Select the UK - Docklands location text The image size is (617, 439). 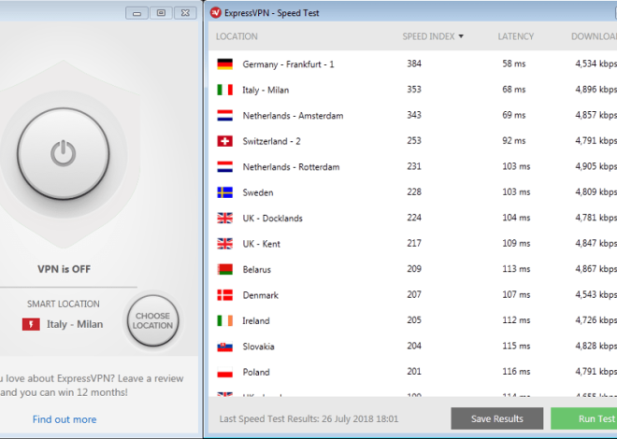[272, 219]
